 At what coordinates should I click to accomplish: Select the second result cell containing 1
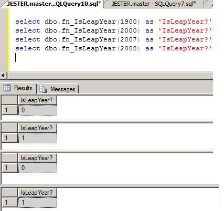click(x=38, y=138)
